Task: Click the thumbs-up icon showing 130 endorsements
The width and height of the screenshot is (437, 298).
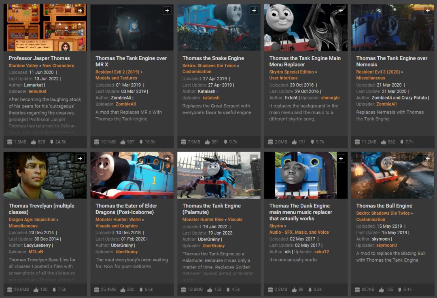Action: [36, 290]
